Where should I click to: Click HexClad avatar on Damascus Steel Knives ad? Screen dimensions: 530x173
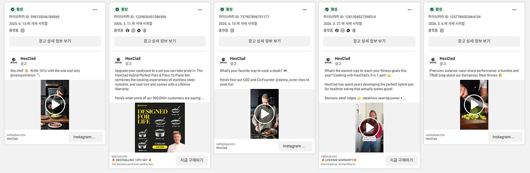click(x=432, y=61)
